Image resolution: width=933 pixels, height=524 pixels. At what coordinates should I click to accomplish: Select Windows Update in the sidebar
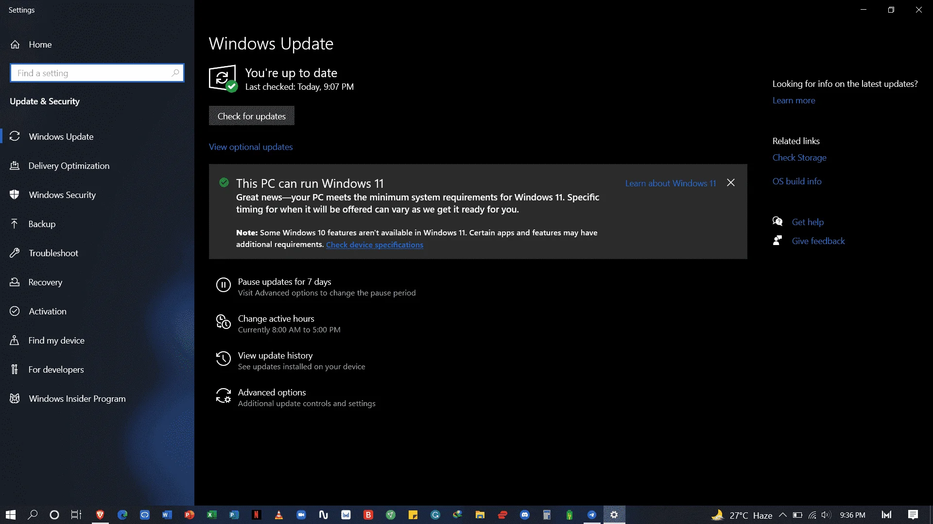pyautogui.click(x=97, y=136)
